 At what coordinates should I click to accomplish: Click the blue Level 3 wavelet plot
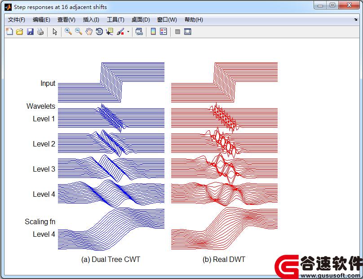(111, 168)
